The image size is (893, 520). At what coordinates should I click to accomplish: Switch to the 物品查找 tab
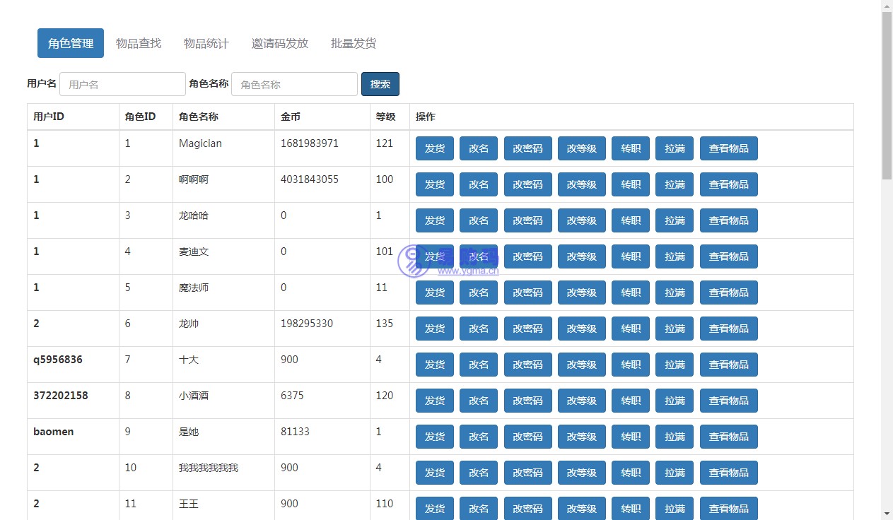click(138, 42)
